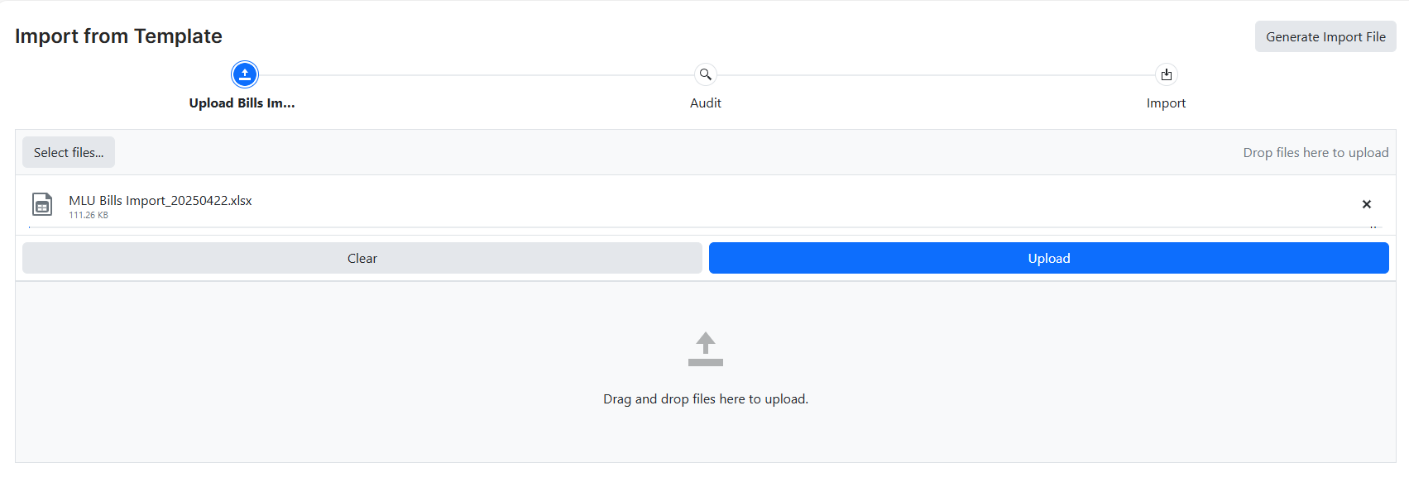1409x477 pixels.
Task: Select the 'Upload Bills Im...' step label
Action: pyautogui.click(x=242, y=103)
